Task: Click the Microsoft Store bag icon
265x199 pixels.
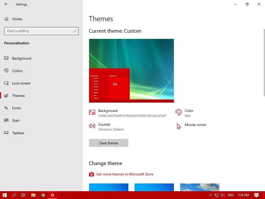Action: (91, 174)
